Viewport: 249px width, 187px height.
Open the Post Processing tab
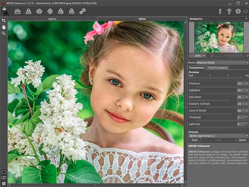tap(218, 68)
